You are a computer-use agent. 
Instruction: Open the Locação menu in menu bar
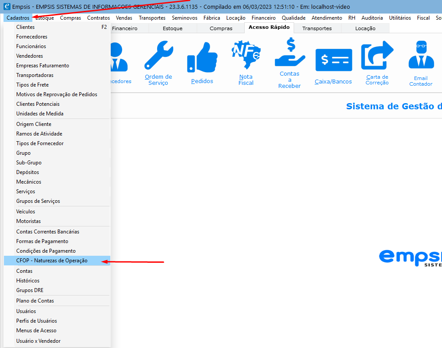click(235, 18)
